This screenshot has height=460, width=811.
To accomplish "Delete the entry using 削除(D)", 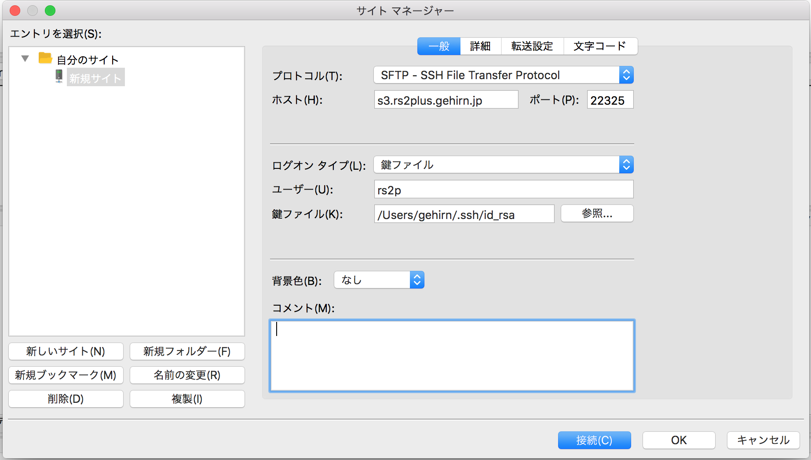I will point(66,399).
